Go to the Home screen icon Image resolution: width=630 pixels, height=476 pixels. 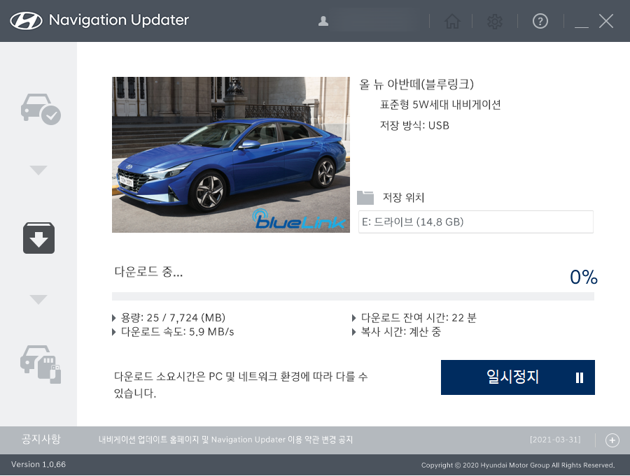click(x=452, y=21)
